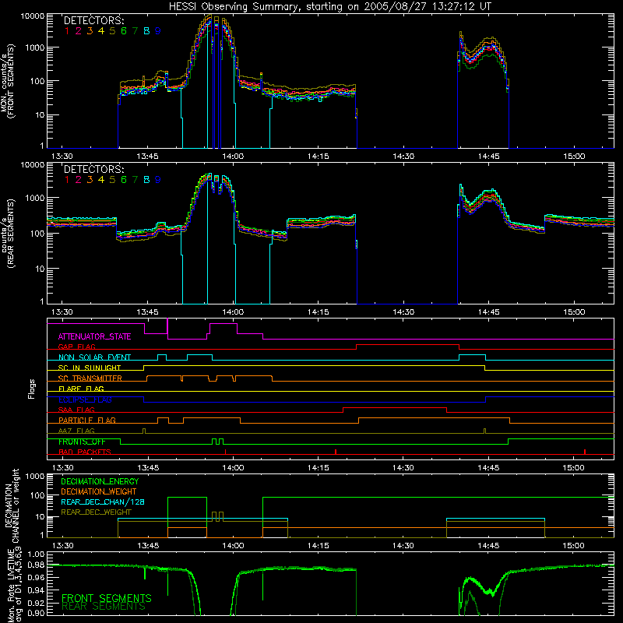Select detector 3 in front segments legend

pyautogui.click(x=90, y=31)
